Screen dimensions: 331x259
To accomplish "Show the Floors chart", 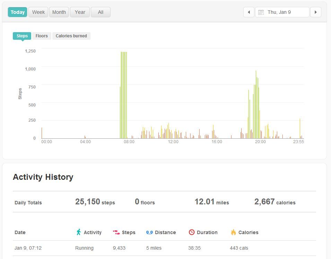I will (42, 36).
